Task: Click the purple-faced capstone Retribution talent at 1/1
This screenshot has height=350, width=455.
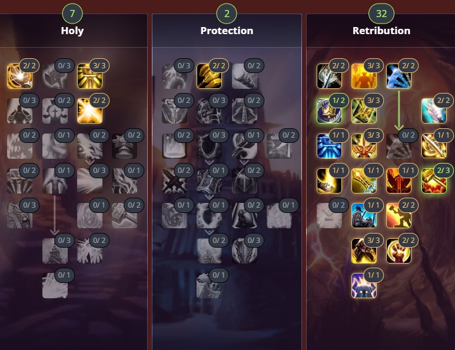Action: [364, 286]
